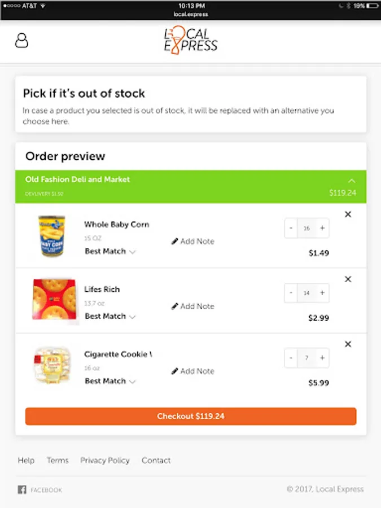The height and width of the screenshot is (508, 381).
Task: Open the user account profile icon
Action: pyautogui.click(x=21, y=41)
